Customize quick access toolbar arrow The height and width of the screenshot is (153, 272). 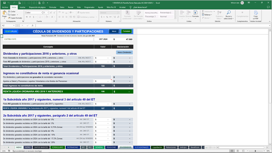[x=47, y=3]
